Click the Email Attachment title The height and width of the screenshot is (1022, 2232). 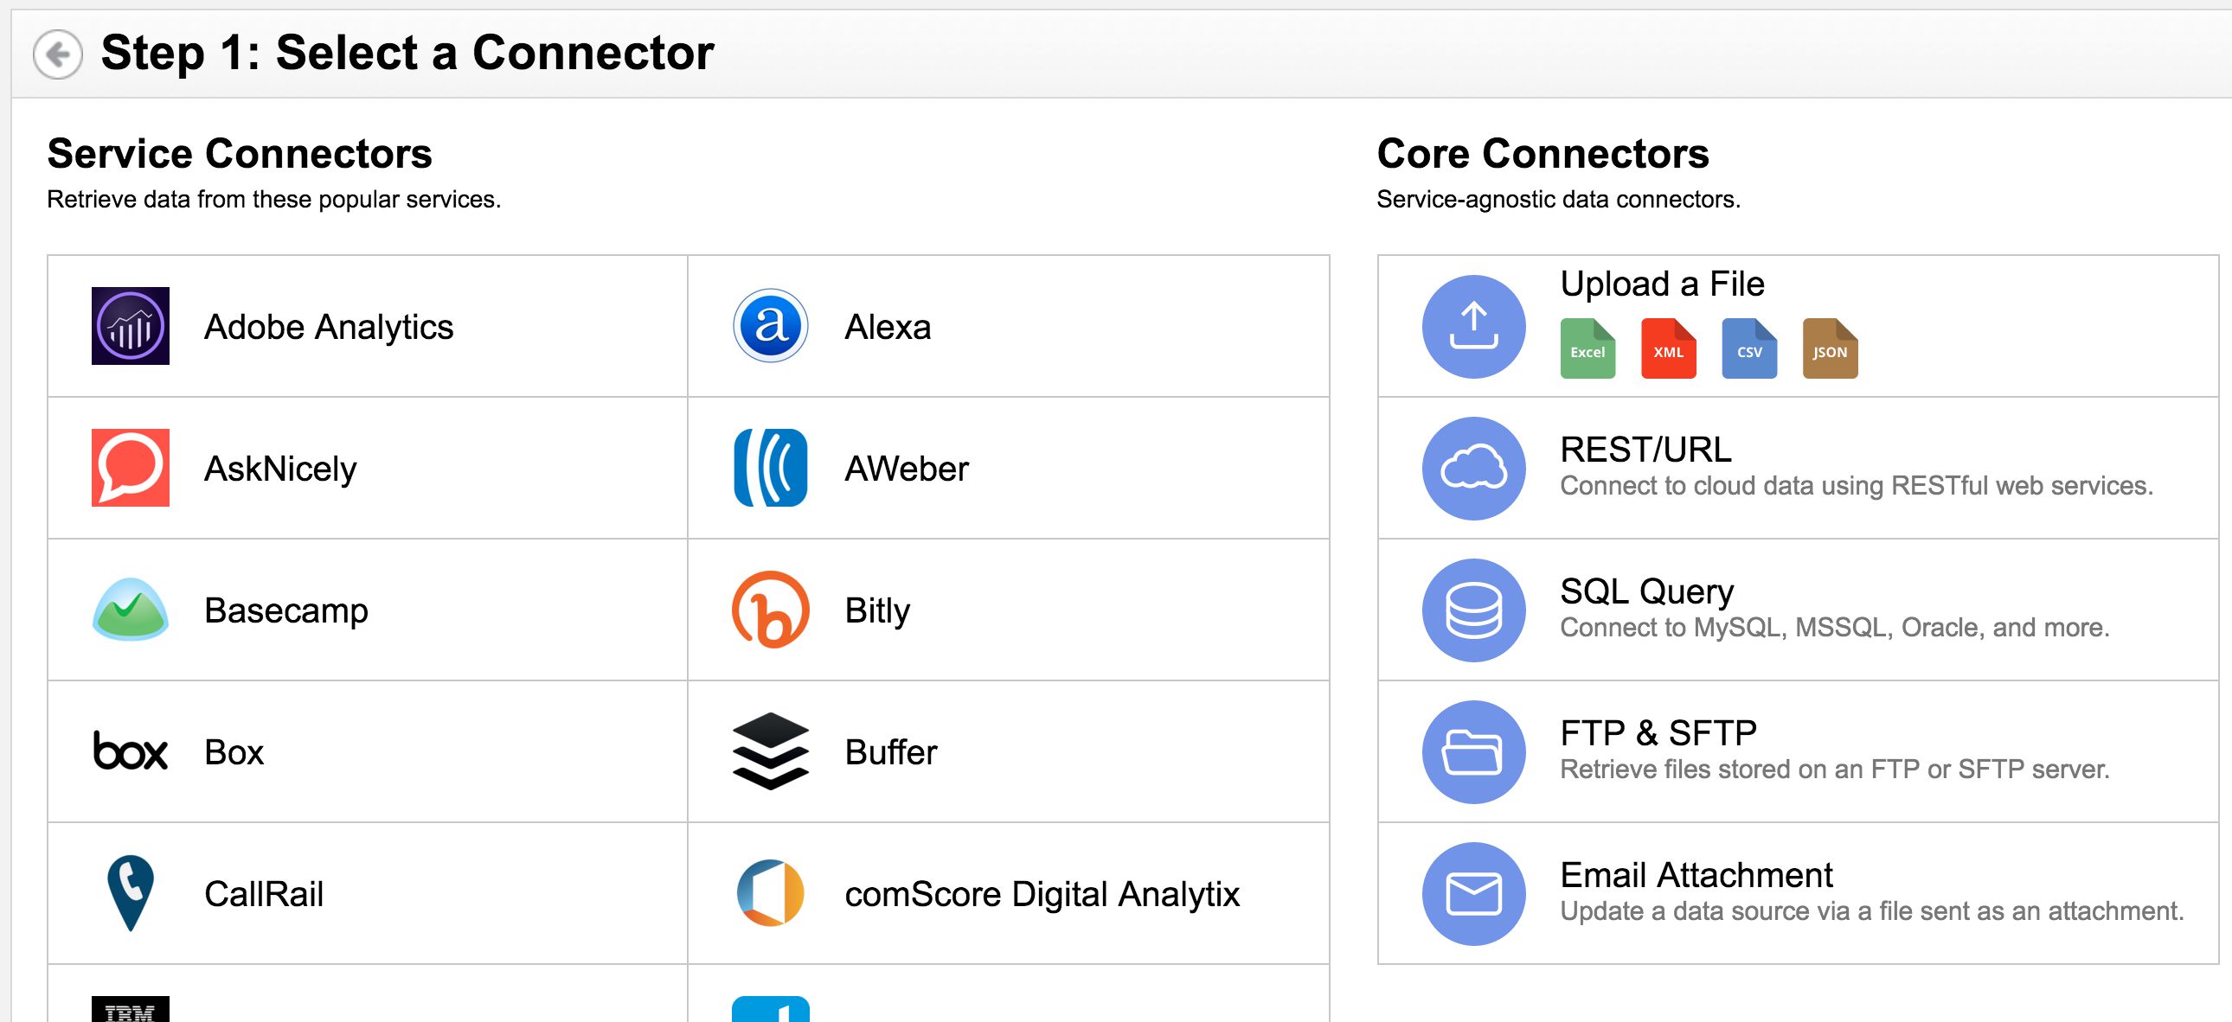coord(1696,875)
